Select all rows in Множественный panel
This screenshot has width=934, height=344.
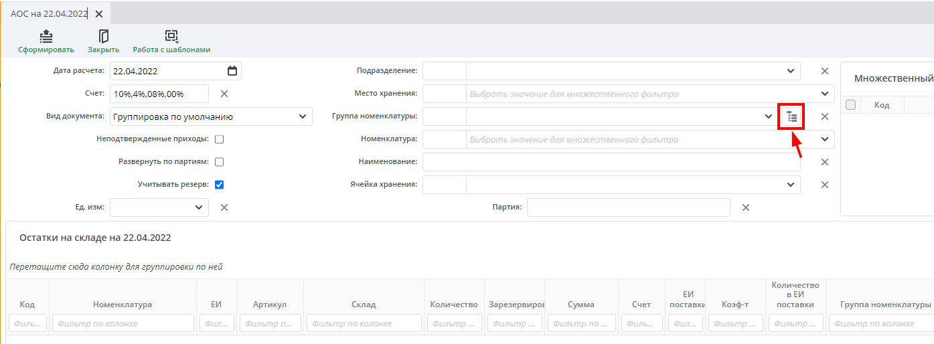click(850, 105)
